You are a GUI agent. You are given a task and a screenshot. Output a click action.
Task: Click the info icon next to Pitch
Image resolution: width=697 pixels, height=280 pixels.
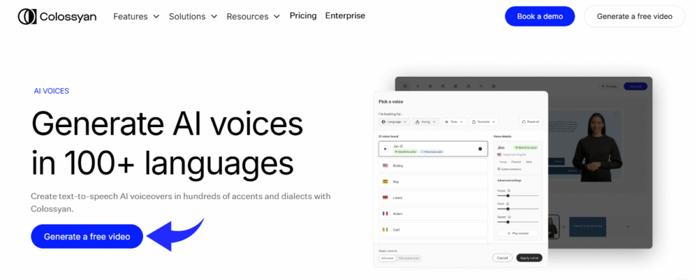tap(508, 204)
